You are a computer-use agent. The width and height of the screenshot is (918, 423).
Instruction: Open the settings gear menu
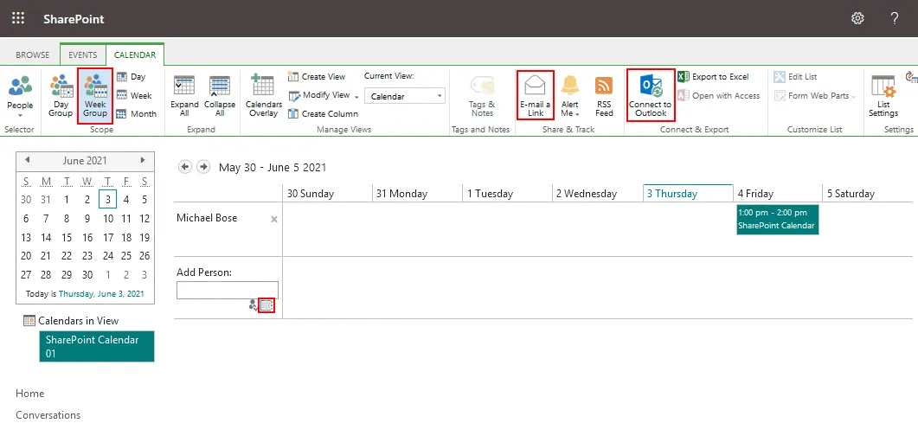(857, 18)
